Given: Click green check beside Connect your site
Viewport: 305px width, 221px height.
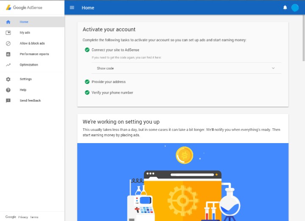Looking at the screenshot, I should pos(87,50).
